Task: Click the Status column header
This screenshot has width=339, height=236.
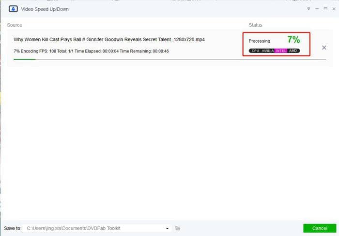Action: (x=255, y=25)
